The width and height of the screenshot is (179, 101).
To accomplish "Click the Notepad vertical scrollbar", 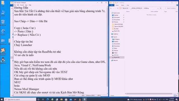I will 107,47.
